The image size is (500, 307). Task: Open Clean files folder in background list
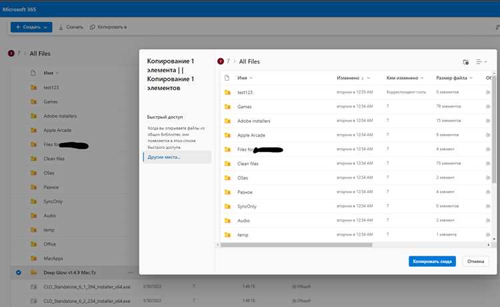coord(54,159)
